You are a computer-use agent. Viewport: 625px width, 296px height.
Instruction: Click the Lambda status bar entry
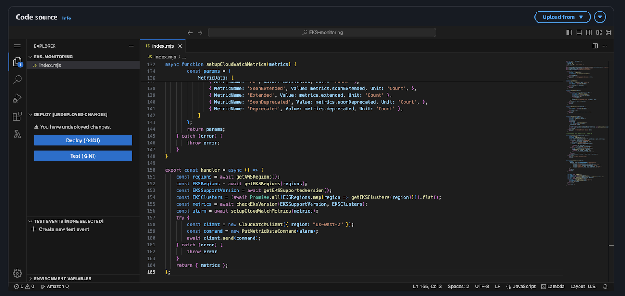tap(553, 287)
